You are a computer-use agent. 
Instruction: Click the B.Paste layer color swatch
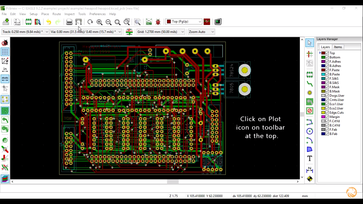tap(323, 74)
